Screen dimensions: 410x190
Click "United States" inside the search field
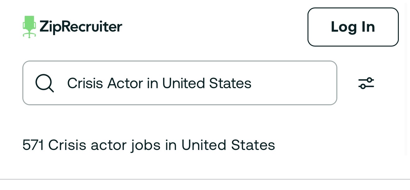(207, 83)
